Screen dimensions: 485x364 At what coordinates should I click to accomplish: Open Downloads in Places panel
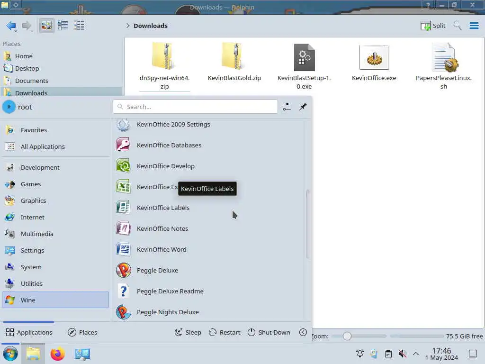point(61,91)
